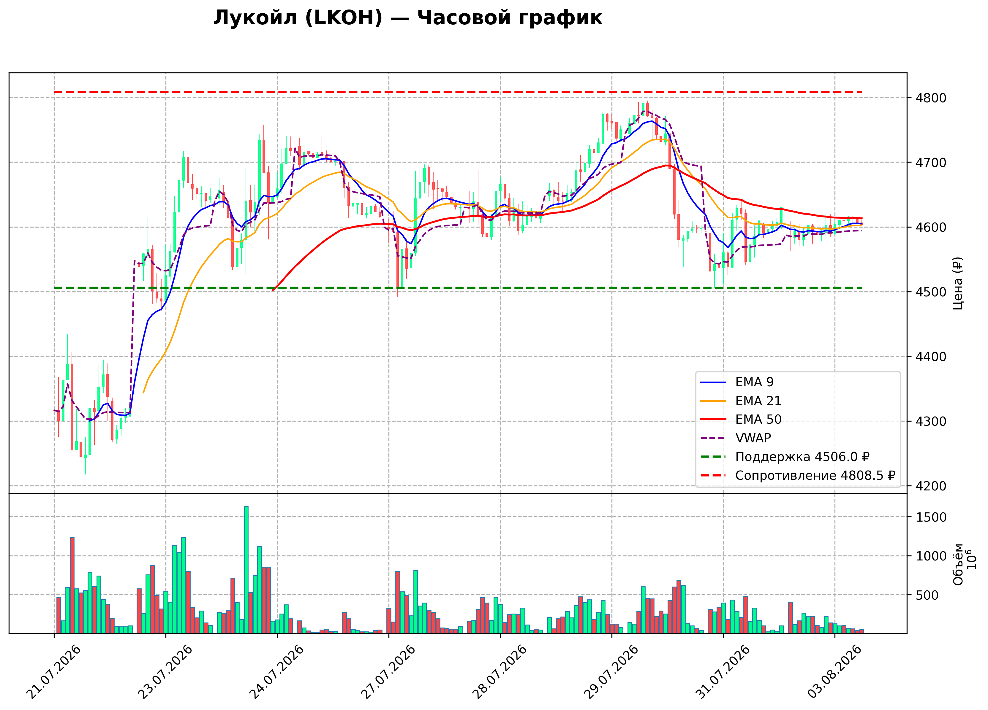Click the price axis value 4300

pos(931,421)
